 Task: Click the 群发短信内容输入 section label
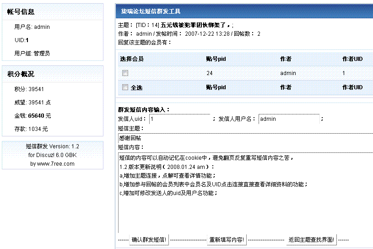[144, 110]
